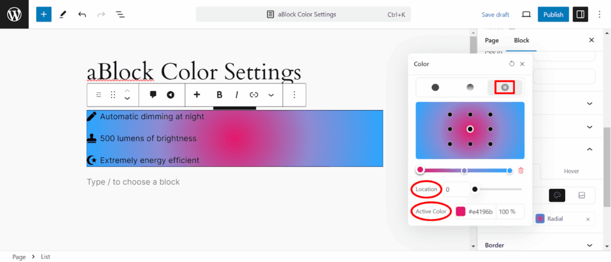Open the Document Overview list view
The image size is (611, 262).
pyautogui.click(x=120, y=14)
